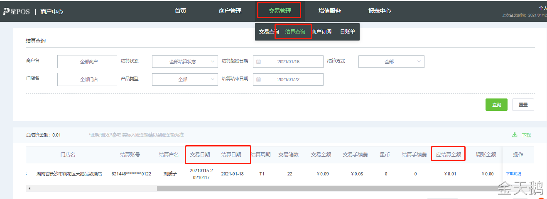Click the 星币 column header

click(x=385, y=155)
